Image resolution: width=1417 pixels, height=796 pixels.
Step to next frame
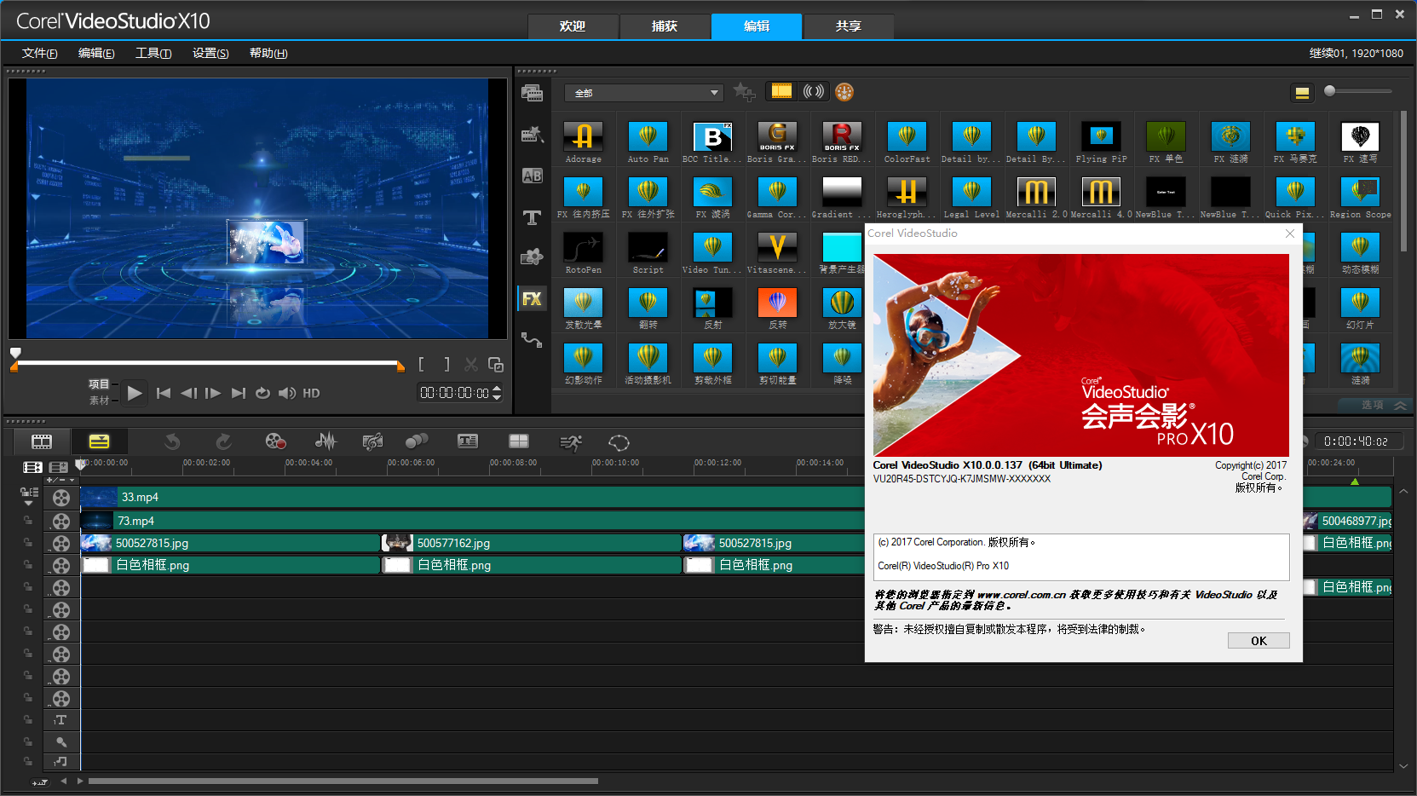[x=213, y=393]
